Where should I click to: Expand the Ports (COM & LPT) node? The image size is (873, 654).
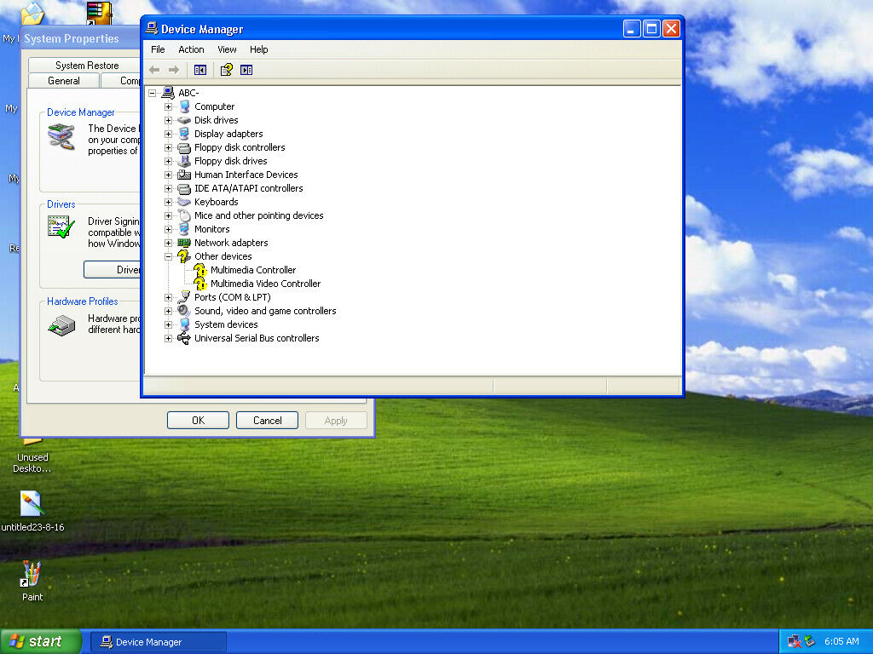coord(168,297)
